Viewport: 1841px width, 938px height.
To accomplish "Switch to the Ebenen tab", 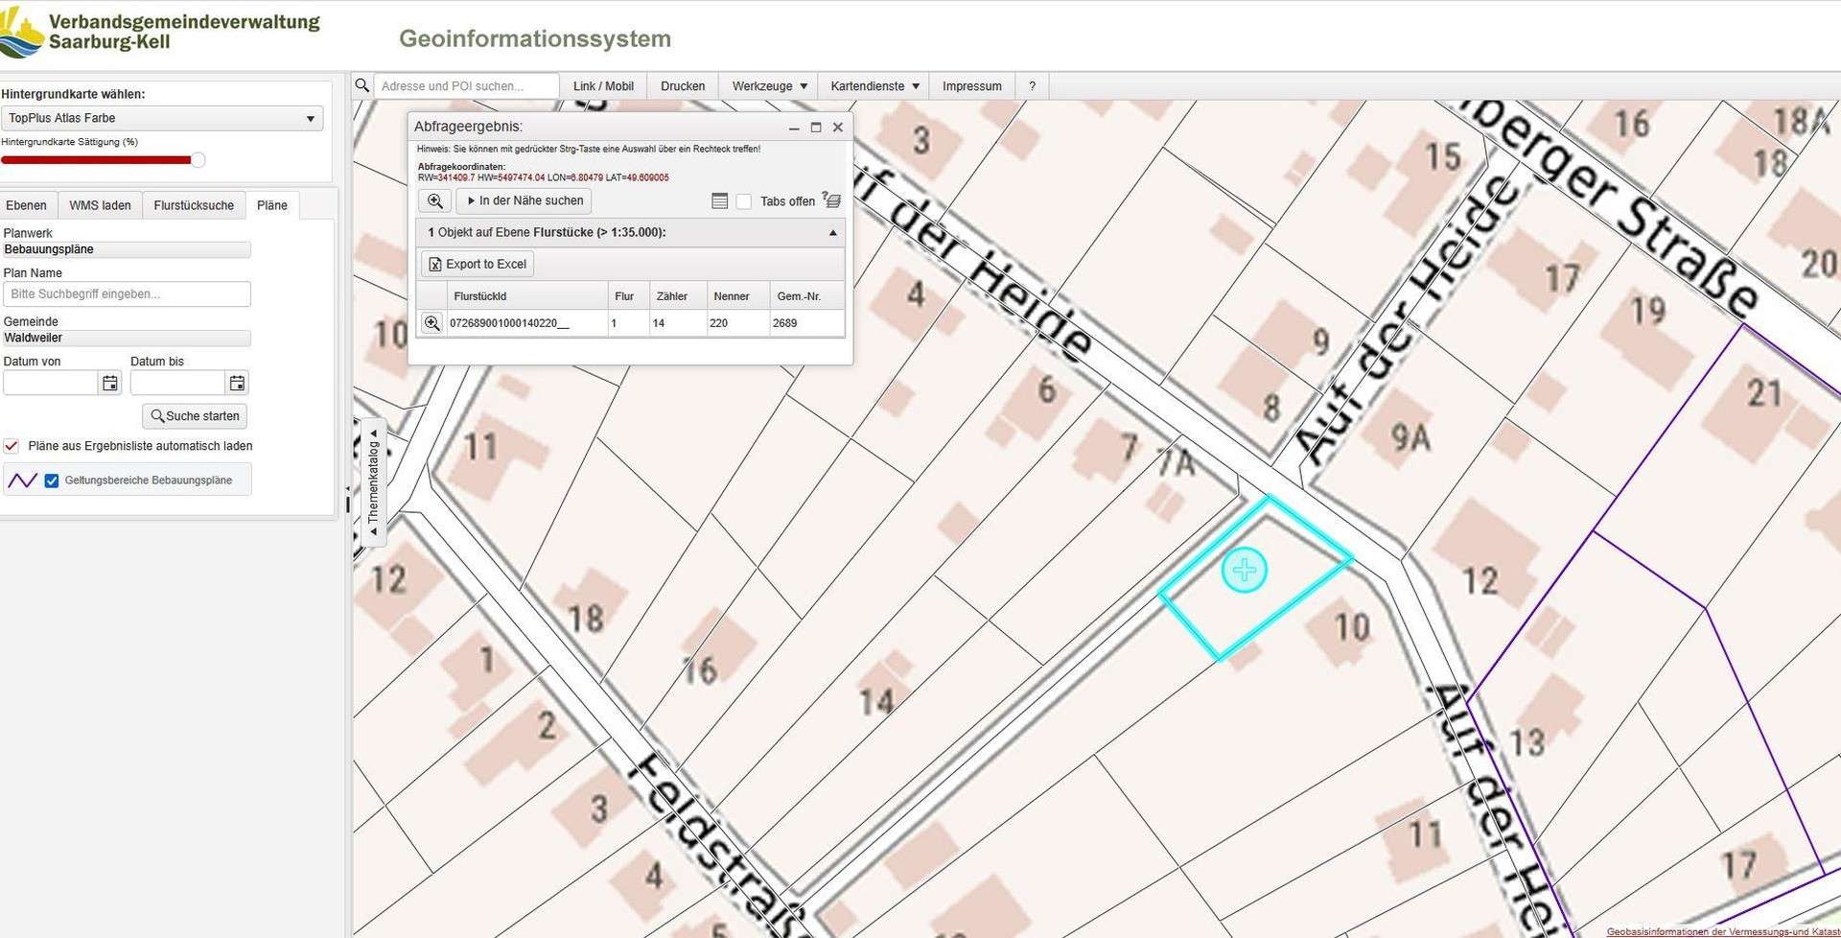I will tap(26, 205).
